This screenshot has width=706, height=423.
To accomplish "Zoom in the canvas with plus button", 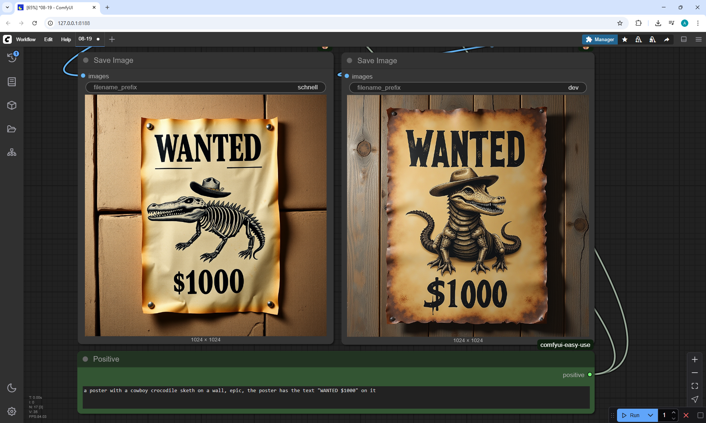I will [695, 359].
